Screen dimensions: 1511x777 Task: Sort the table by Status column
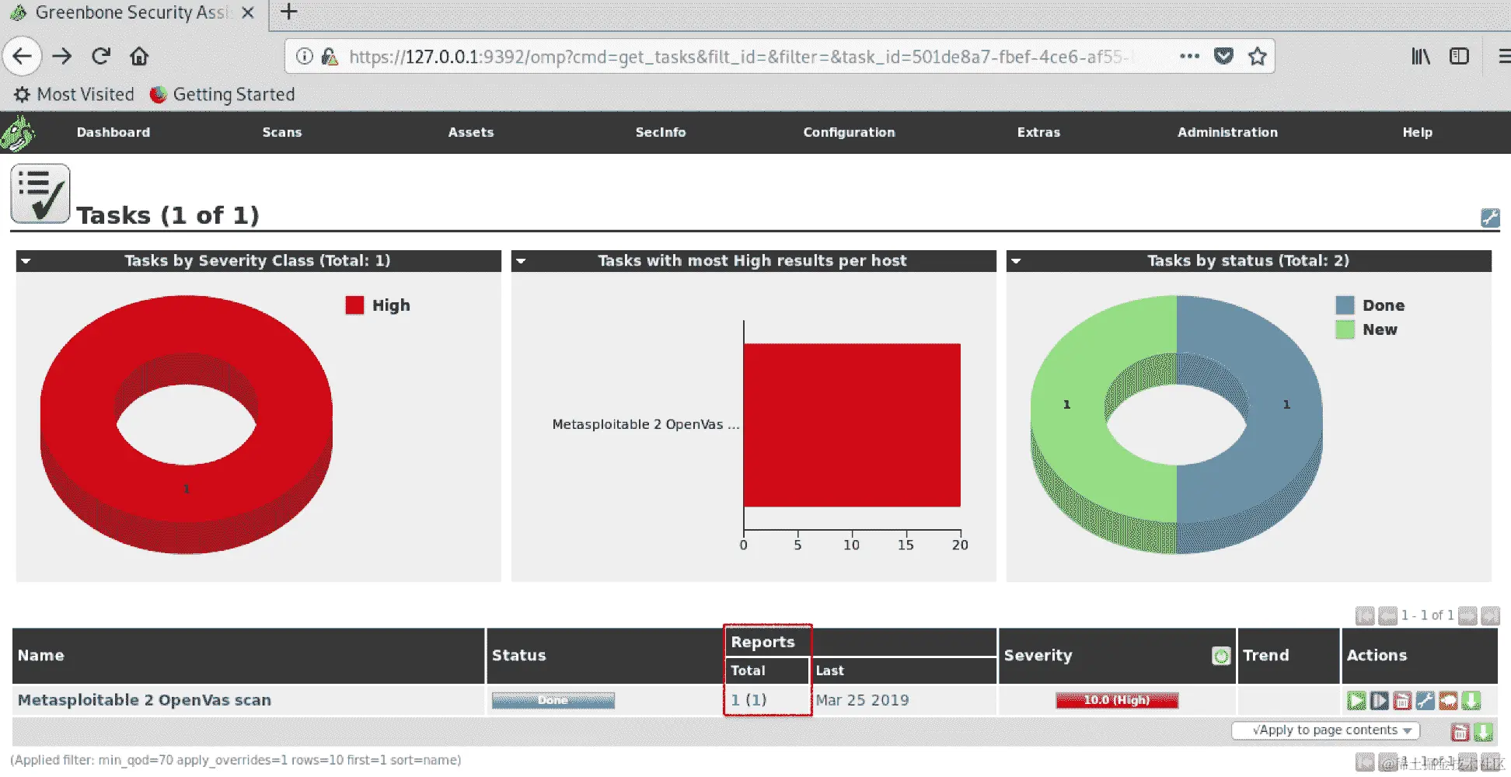coord(519,656)
